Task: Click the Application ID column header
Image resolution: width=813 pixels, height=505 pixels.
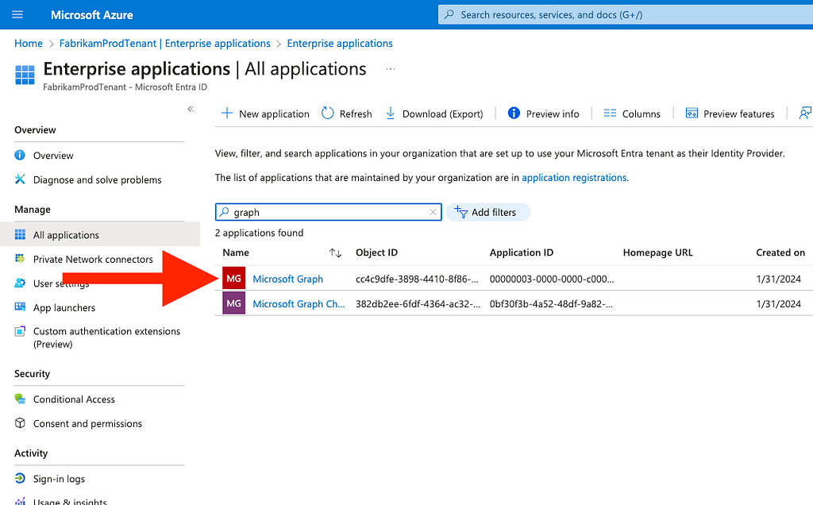Action: [x=522, y=252]
